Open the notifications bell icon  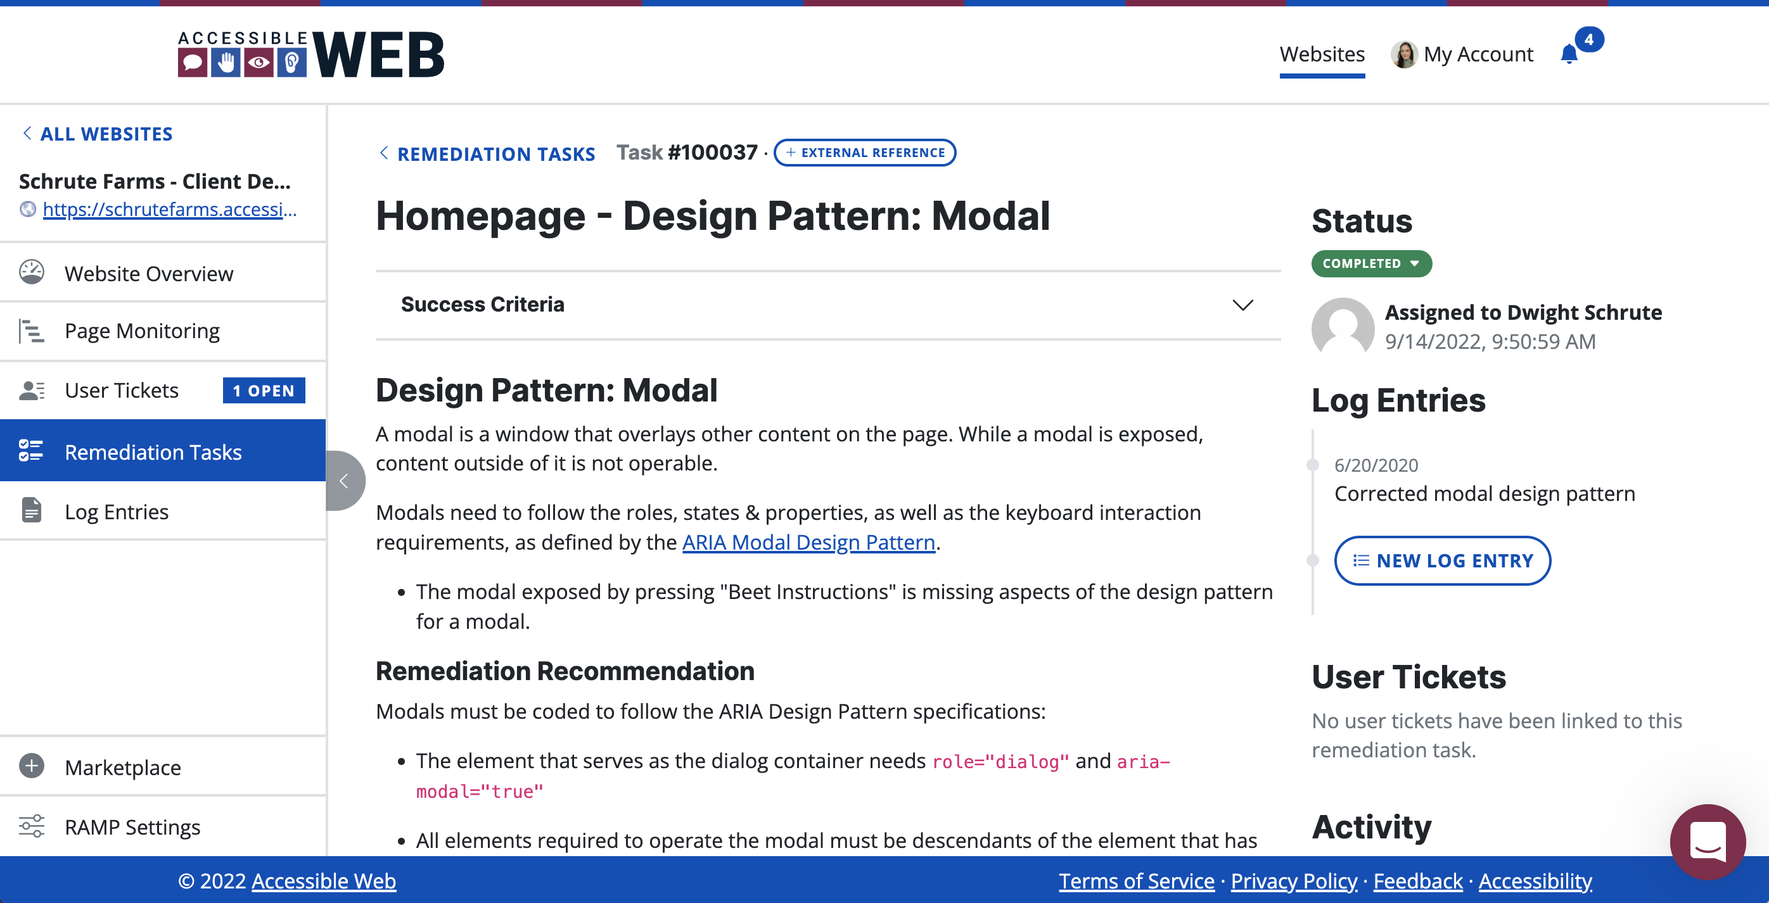coord(1569,54)
